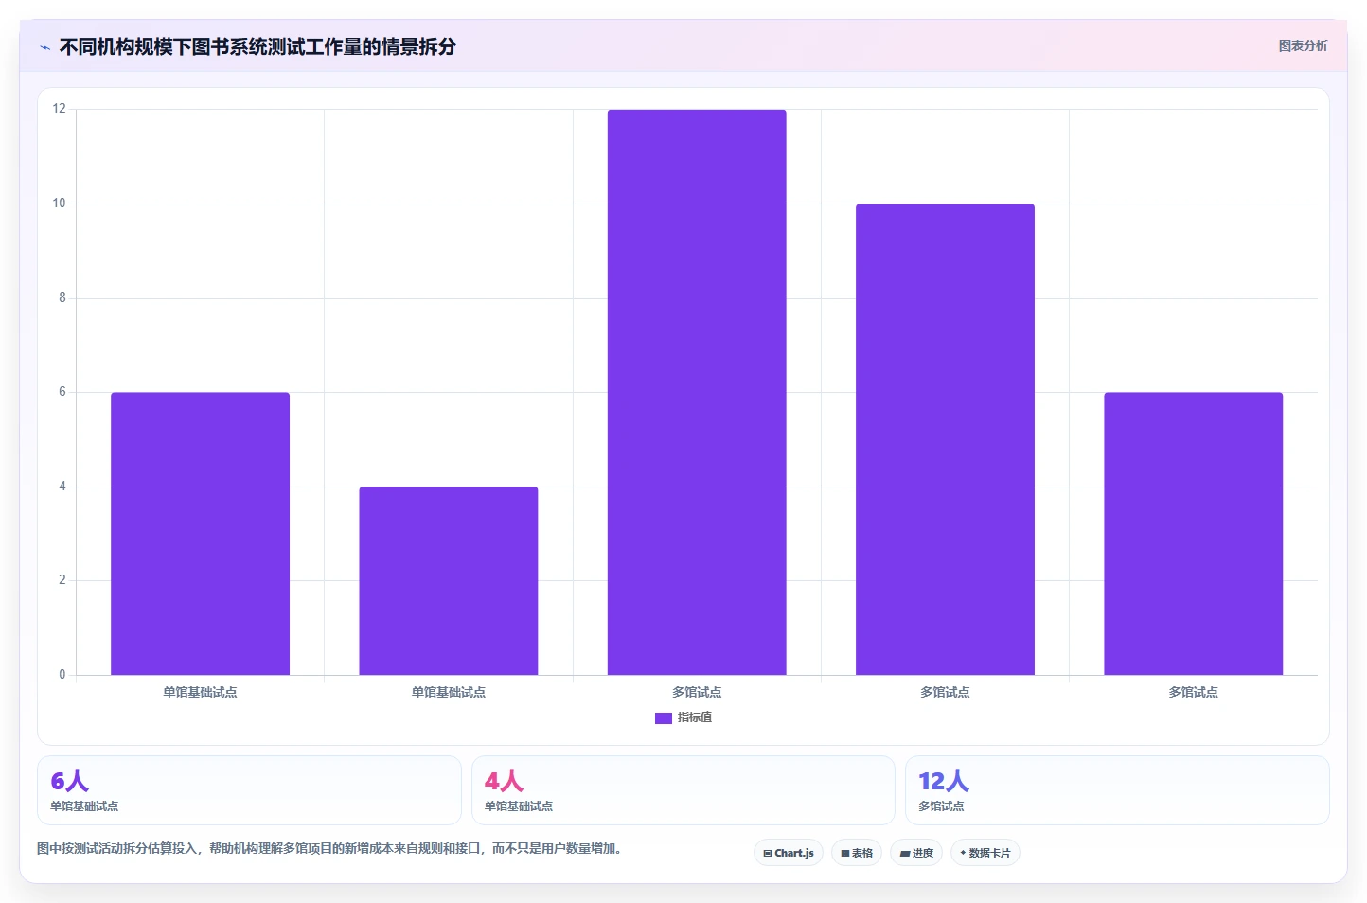Click the 数据卡片 tag
Viewport: 1367px width, 903px height.
[985, 853]
